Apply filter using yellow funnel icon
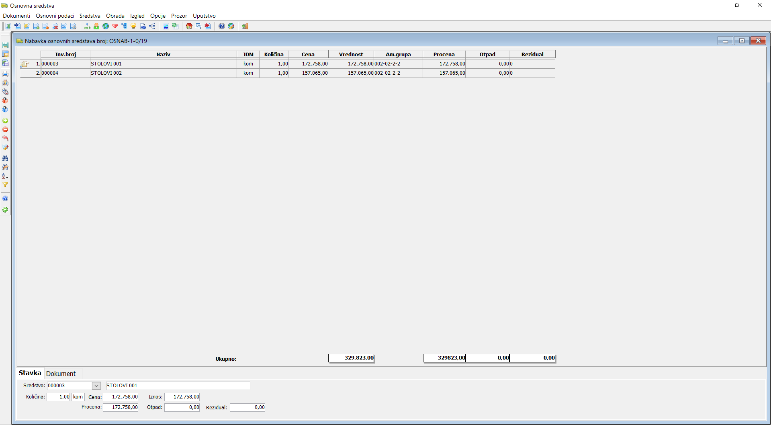Viewport: 771px width, 425px height. click(x=5, y=185)
